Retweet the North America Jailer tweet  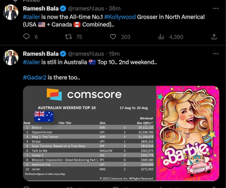[68, 37]
